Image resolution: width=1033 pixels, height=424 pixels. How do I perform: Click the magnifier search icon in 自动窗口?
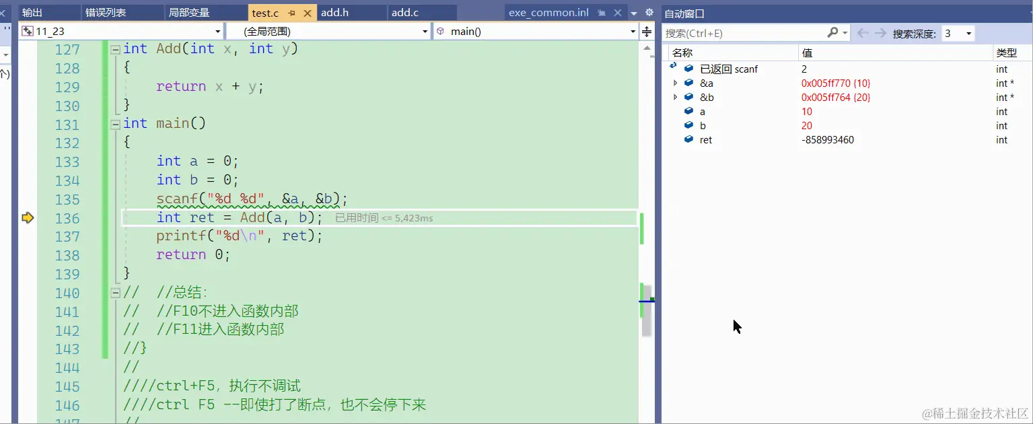[832, 32]
